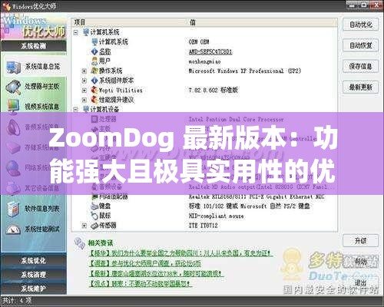Expand the 操作系统 tree node
Image resolution: width=384 pixels, height=307 pixels.
[x=84, y=71]
